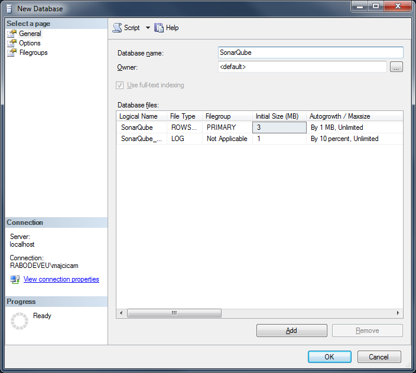Click the progress spinner indicator
416x373 pixels.
click(x=19, y=321)
